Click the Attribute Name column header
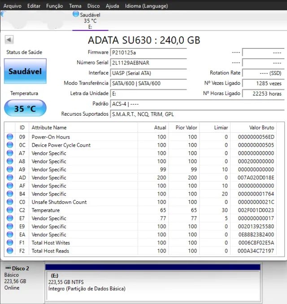This screenshot has height=304, width=287. coord(83,128)
